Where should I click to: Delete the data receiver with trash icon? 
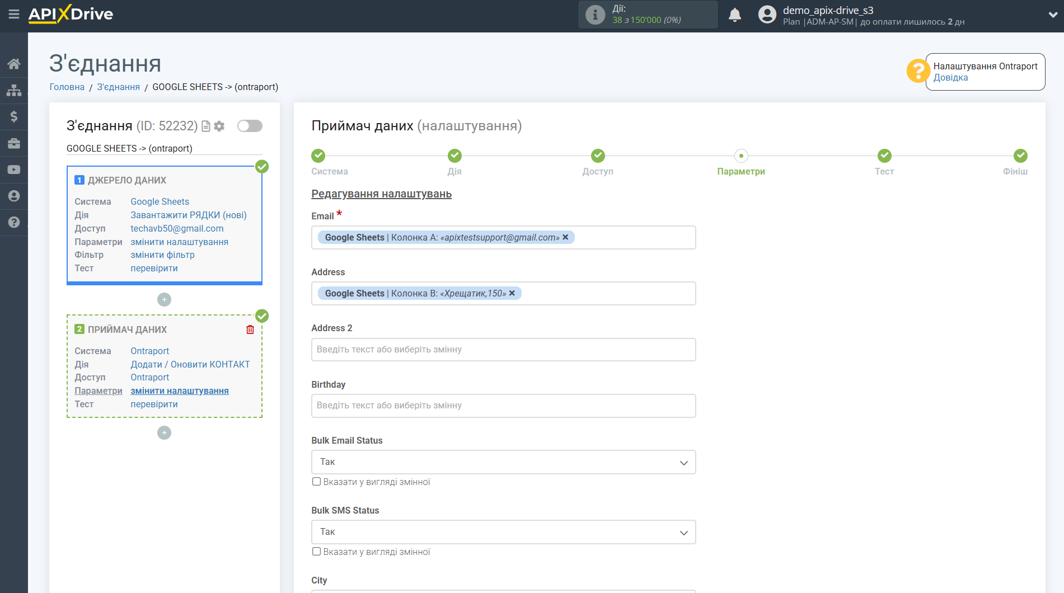pos(250,330)
